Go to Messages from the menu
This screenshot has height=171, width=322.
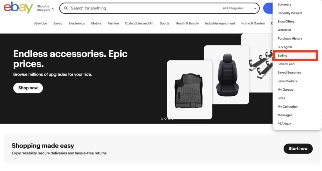pos(285,115)
